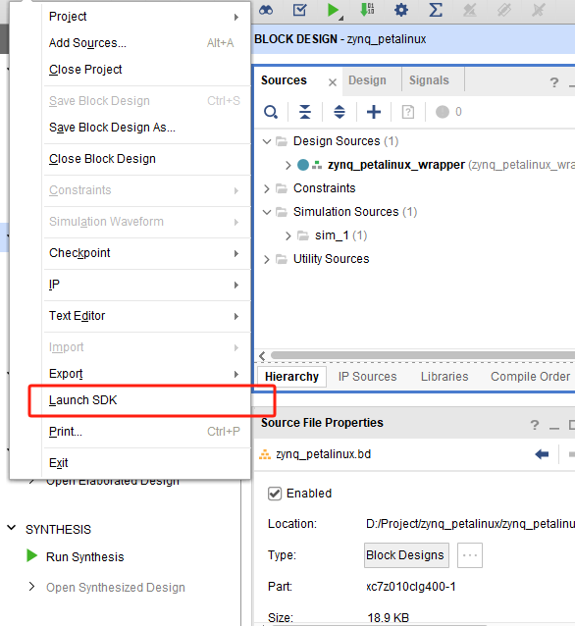The image size is (575, 626).
Task: Click the plus Add Sources icon
Action: pos(374,112)
